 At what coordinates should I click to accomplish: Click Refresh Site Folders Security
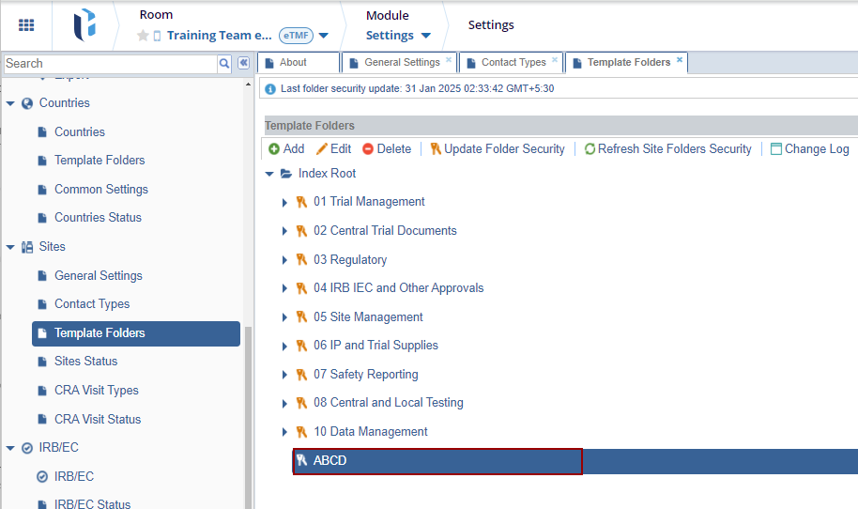tap(667, 148)
